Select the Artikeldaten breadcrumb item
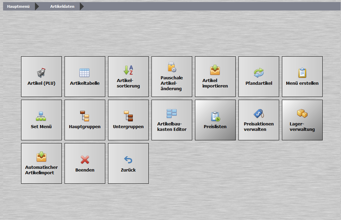Viewport: 341px width, 220px height. [62, 6]
